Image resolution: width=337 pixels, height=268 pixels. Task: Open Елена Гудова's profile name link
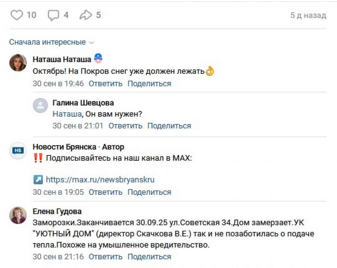point(57,211)
